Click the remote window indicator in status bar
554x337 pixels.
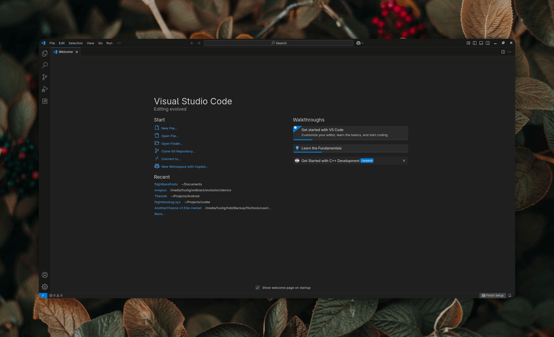pyautogui.click(x=43, y=295)
